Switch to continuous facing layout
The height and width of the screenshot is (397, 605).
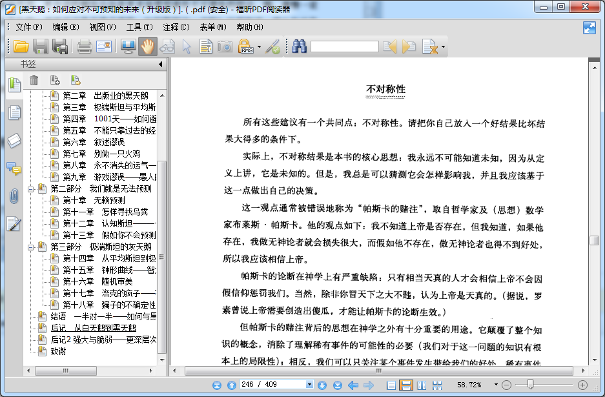coord(437,385)
